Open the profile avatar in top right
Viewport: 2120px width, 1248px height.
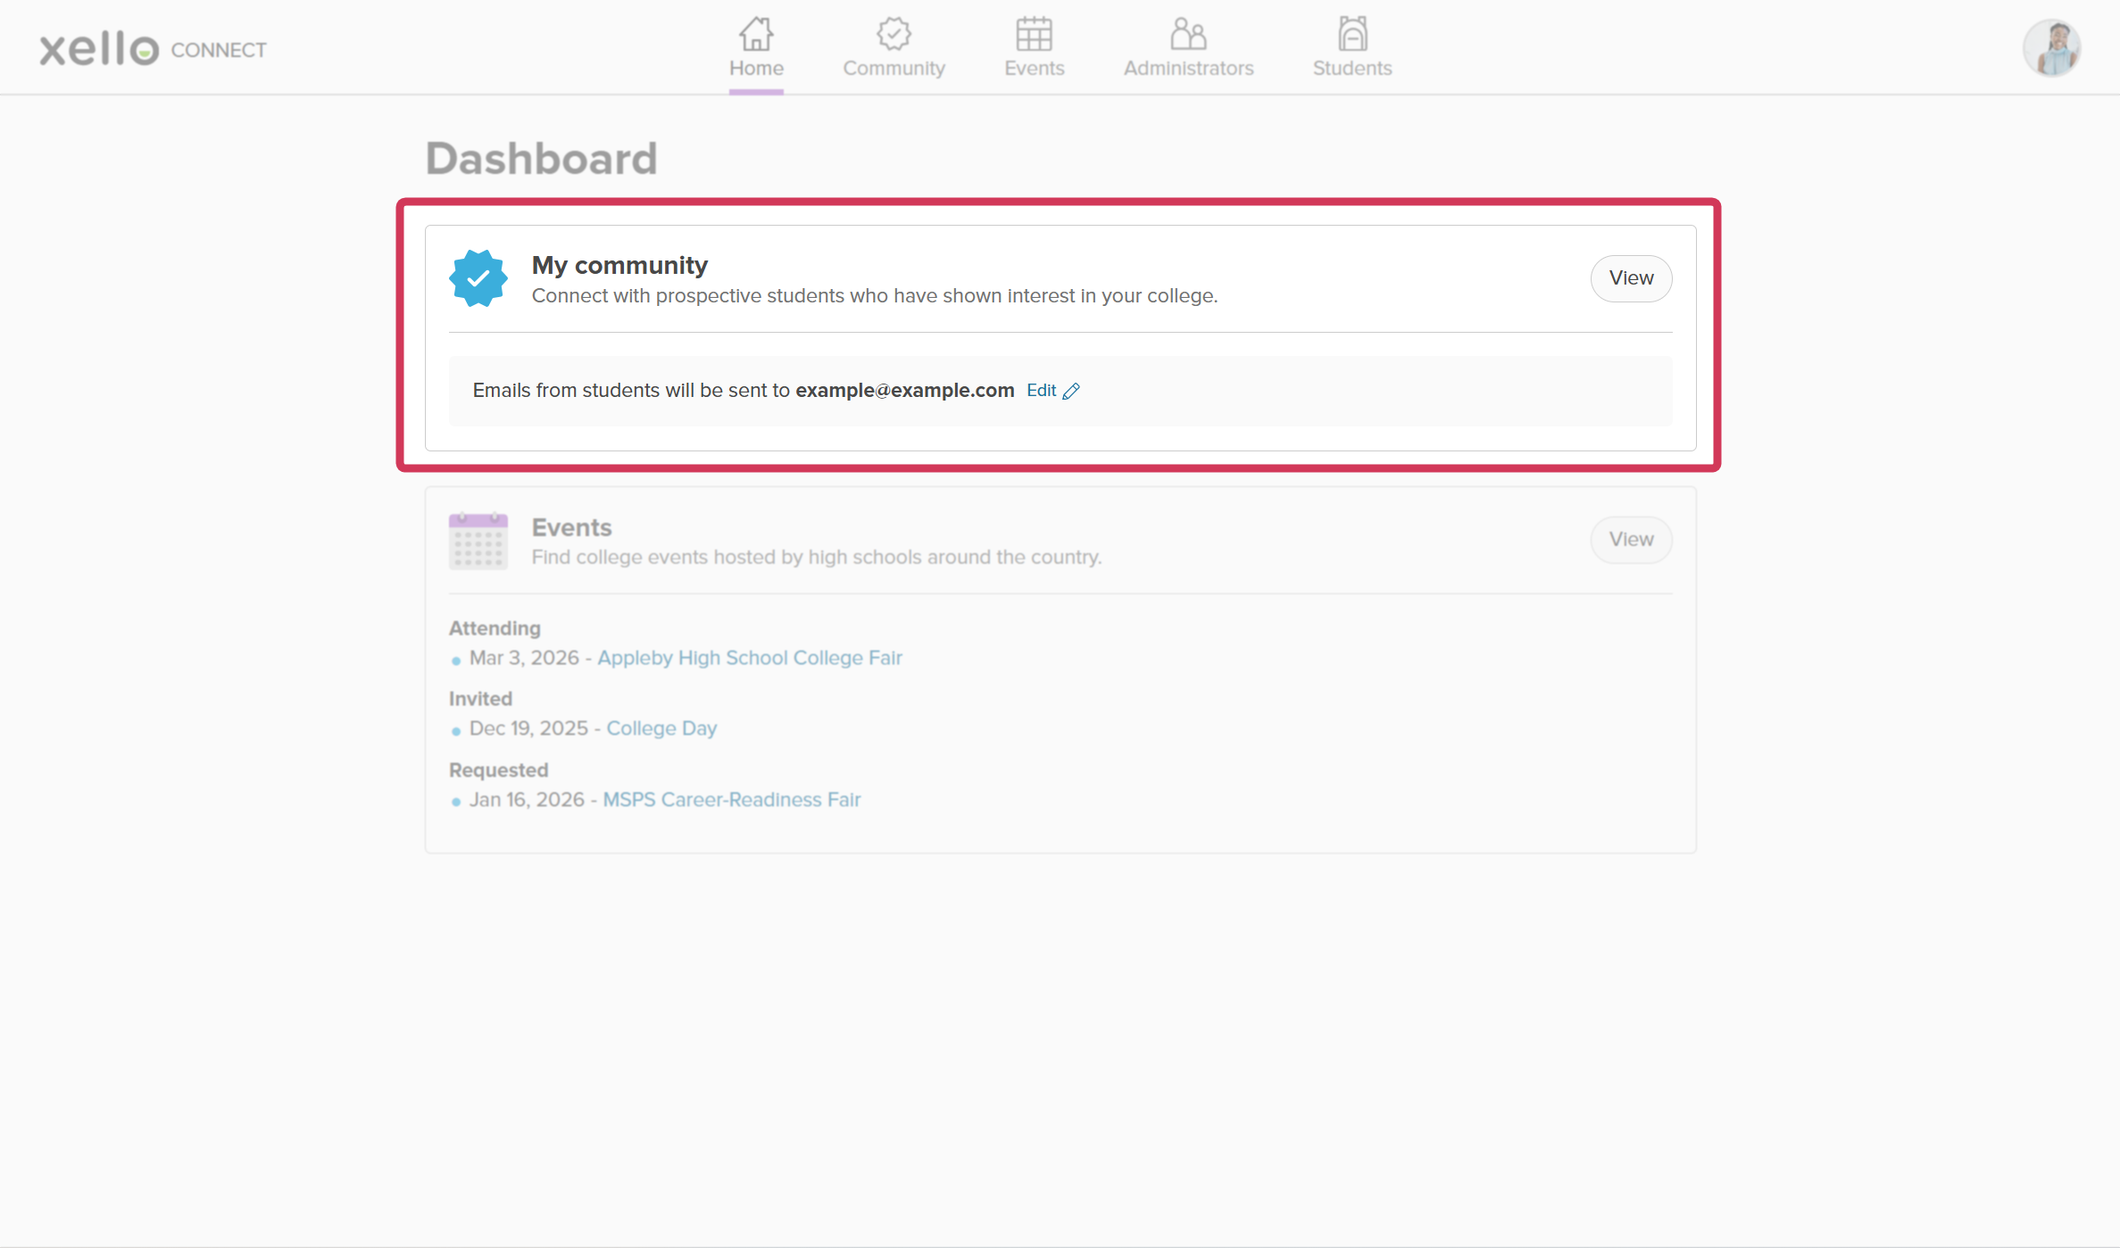[x=2051, y=47]
